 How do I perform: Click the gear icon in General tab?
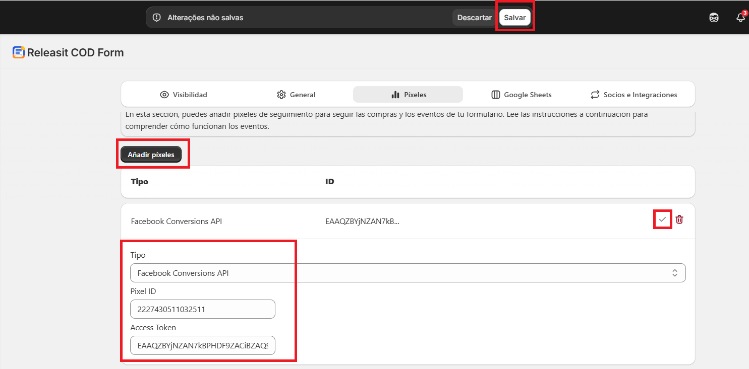[x=281, y=95]
